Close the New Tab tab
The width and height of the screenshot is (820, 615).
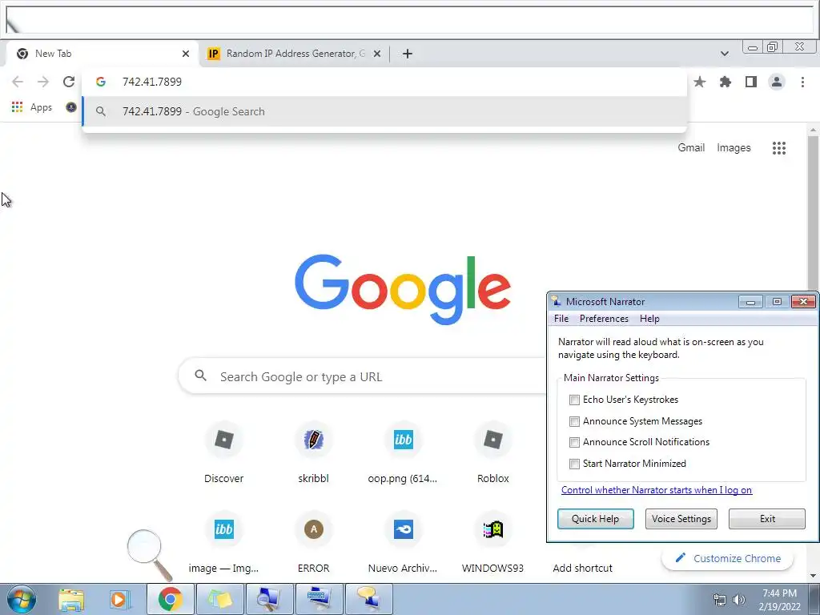(186, 54)
